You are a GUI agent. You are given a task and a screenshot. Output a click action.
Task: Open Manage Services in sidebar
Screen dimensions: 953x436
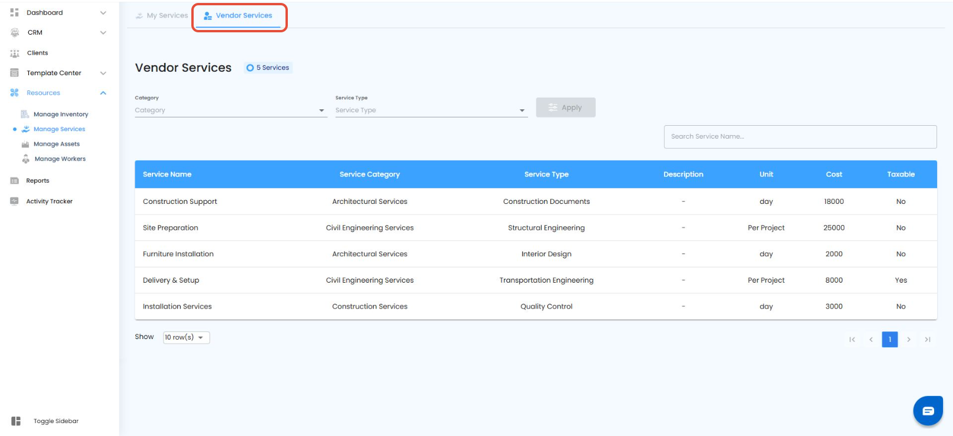pyautogui.click(x=59, y=129)
